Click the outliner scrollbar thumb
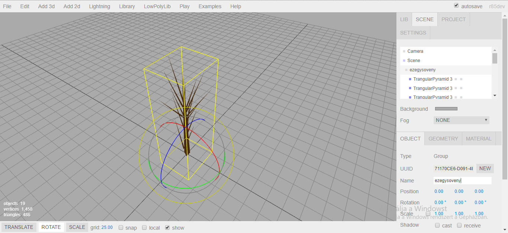Viewport: 508px width, 233px height. (495, 58)
